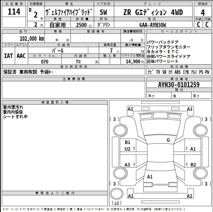Click the 後日発送部品 header

click(73, 66)
